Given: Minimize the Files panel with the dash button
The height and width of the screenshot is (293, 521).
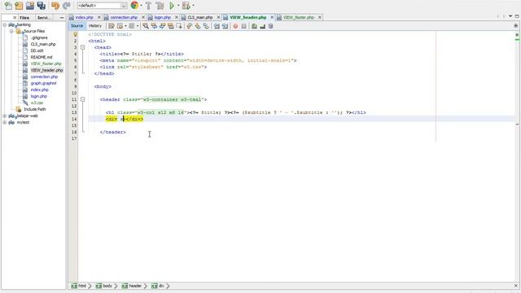Looking at the screenshot, I should click(62, 18).
